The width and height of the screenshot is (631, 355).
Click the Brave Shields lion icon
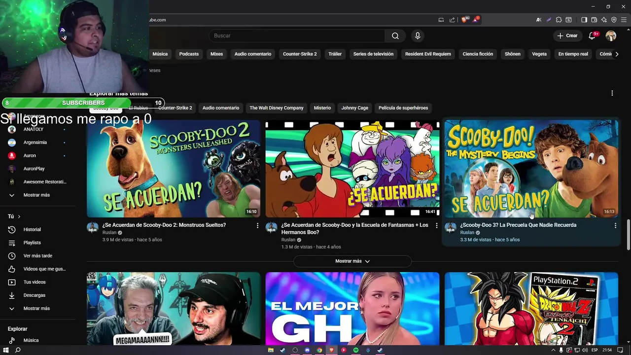click(464, 20)
